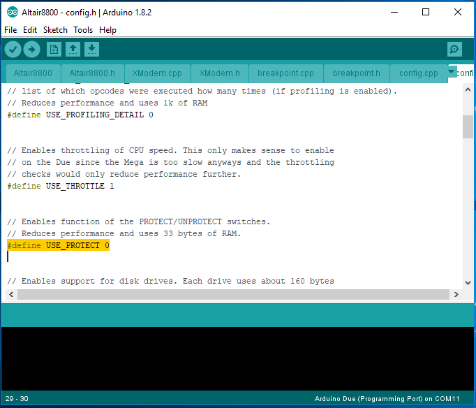Screen dimensions: 476x408
Task: Switch to the config.cpp tab
Action: coord(419,73)
